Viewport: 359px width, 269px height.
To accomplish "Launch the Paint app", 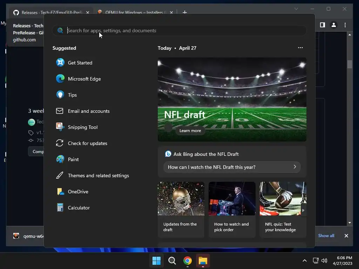I will click(x=67, y=159).
